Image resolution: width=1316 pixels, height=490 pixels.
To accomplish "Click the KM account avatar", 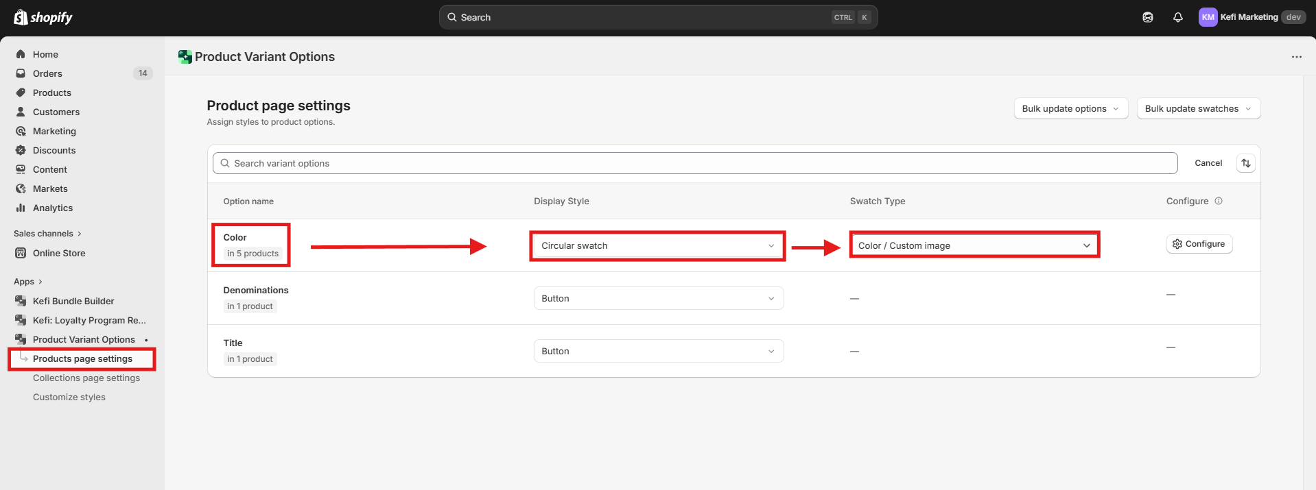I will point(1207,17).
